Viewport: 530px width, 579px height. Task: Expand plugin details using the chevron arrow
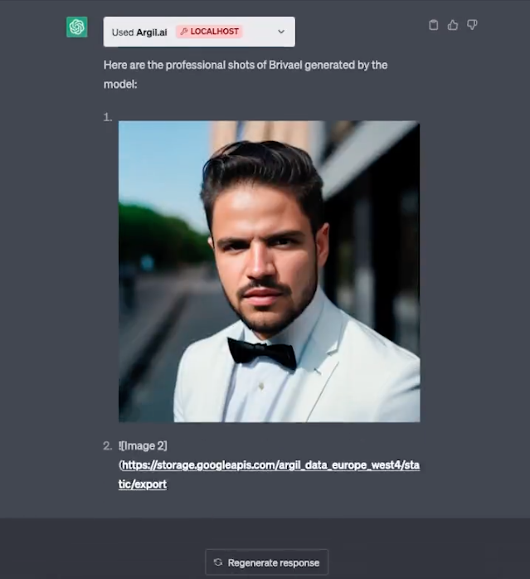(281, 32)
